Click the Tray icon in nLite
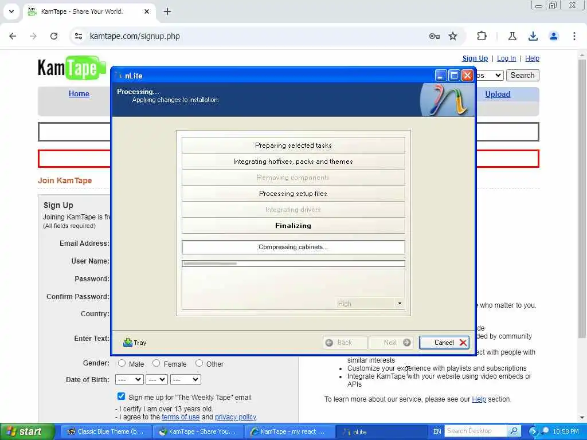Screen dimensions: 587x440 tap(134, 343)
